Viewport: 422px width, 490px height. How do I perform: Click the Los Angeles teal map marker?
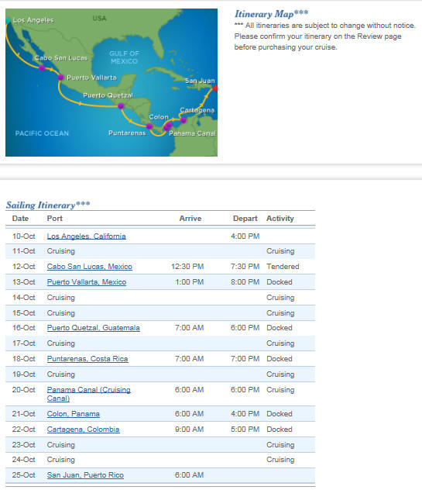click(x=8, y=21)
